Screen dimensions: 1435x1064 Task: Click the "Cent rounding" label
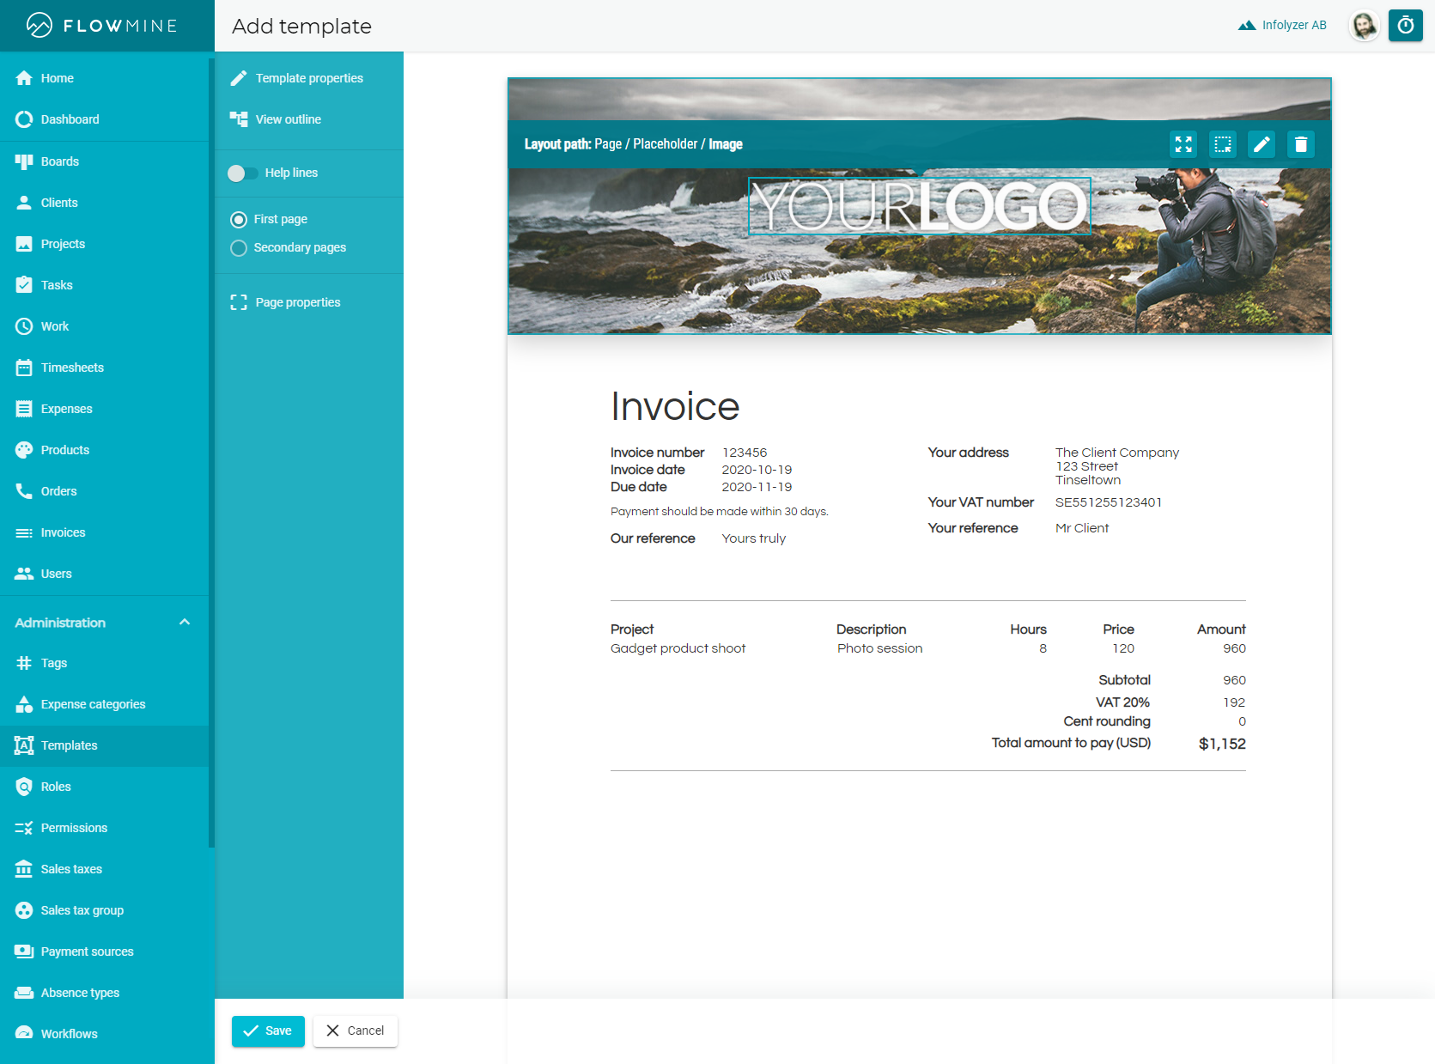pos(1107,721)
